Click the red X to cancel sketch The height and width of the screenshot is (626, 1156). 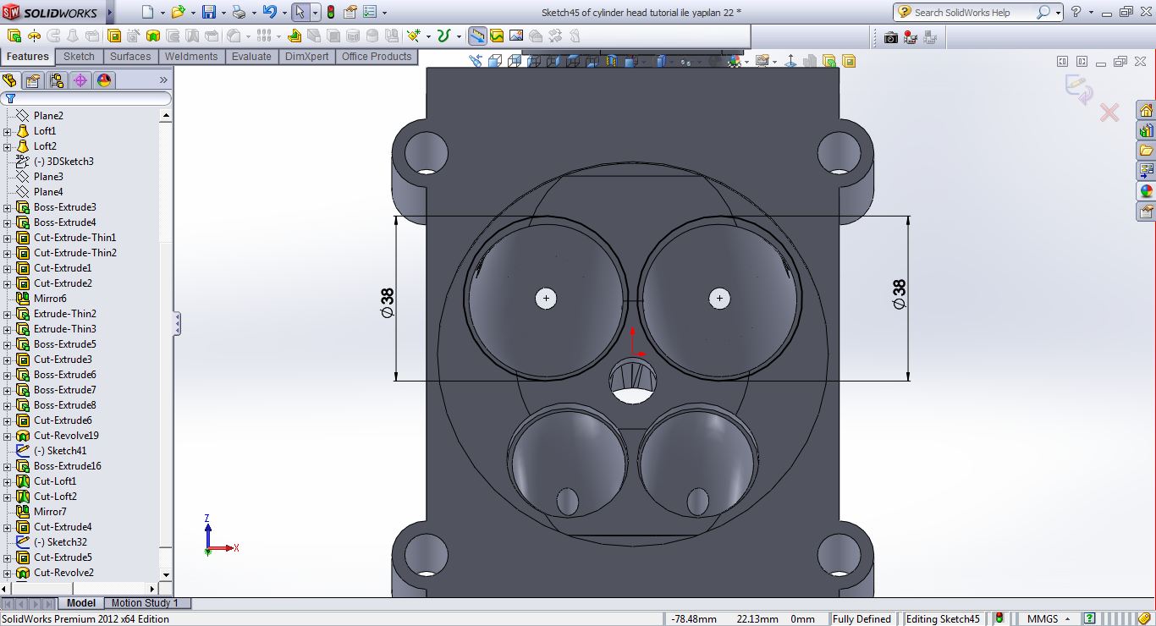[1109, 112]
